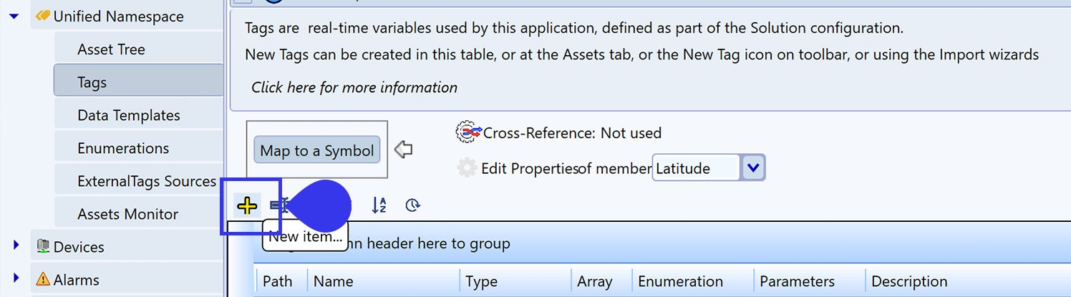Open the Asset Tree page

coord(111,49)
